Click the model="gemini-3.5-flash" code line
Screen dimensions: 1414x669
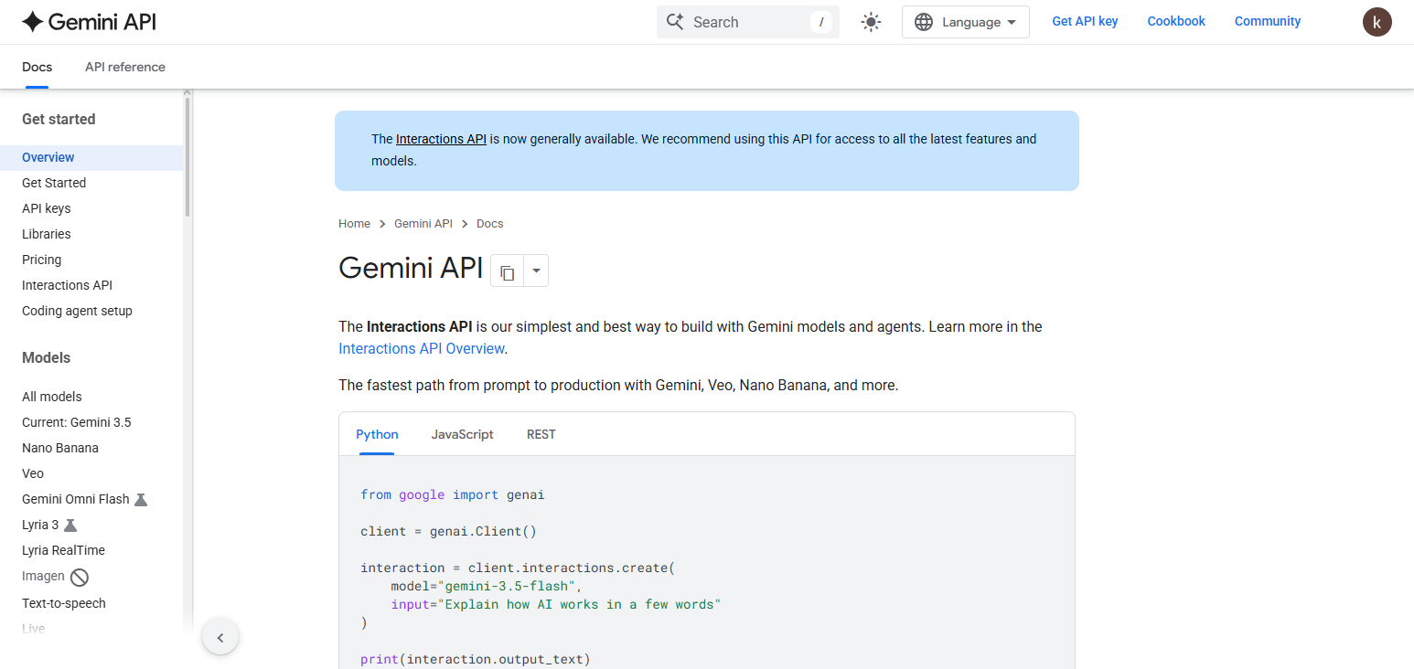click(486, 586)
